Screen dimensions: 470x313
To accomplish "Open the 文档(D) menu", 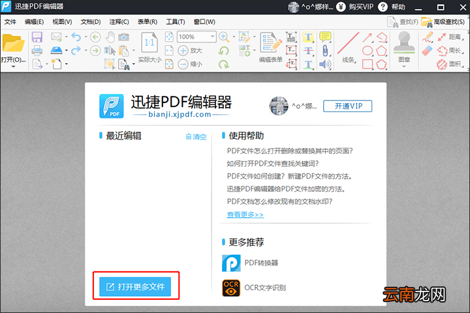I will tap(91, 22).
